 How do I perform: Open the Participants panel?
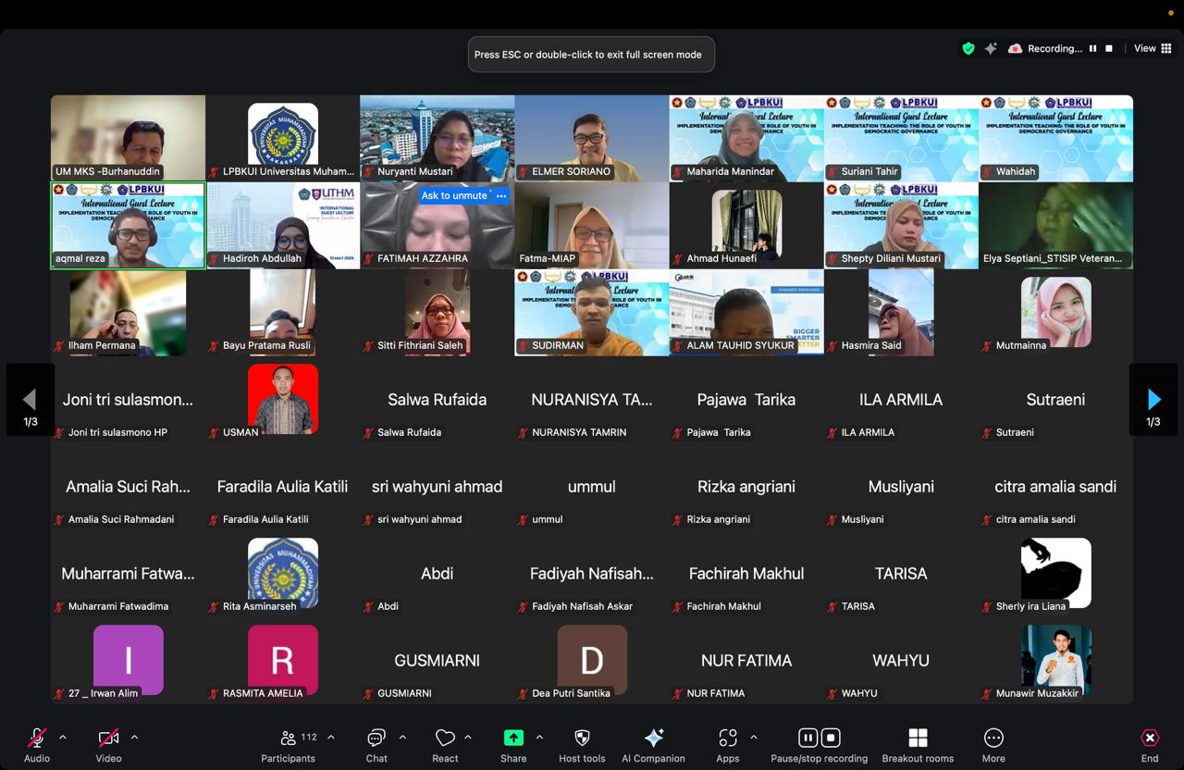288,745
